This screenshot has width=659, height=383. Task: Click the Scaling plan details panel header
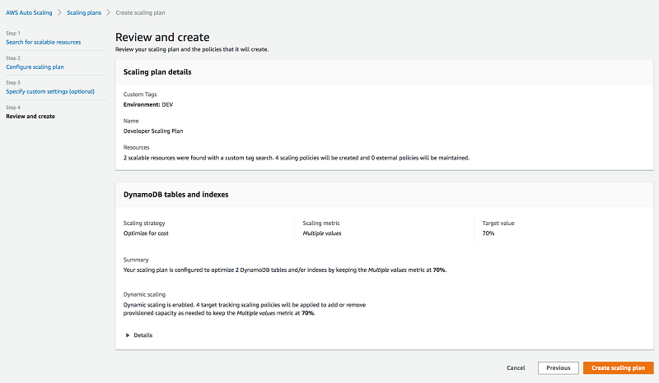point(157,72)
